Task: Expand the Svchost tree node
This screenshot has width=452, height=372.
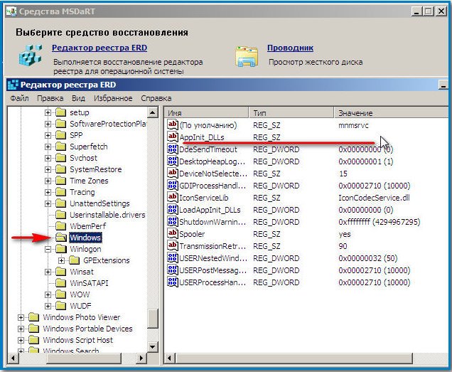Action: [48, 158]
